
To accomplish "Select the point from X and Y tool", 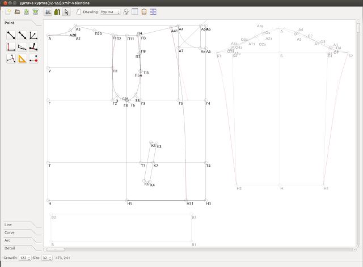I will (33, 58).
